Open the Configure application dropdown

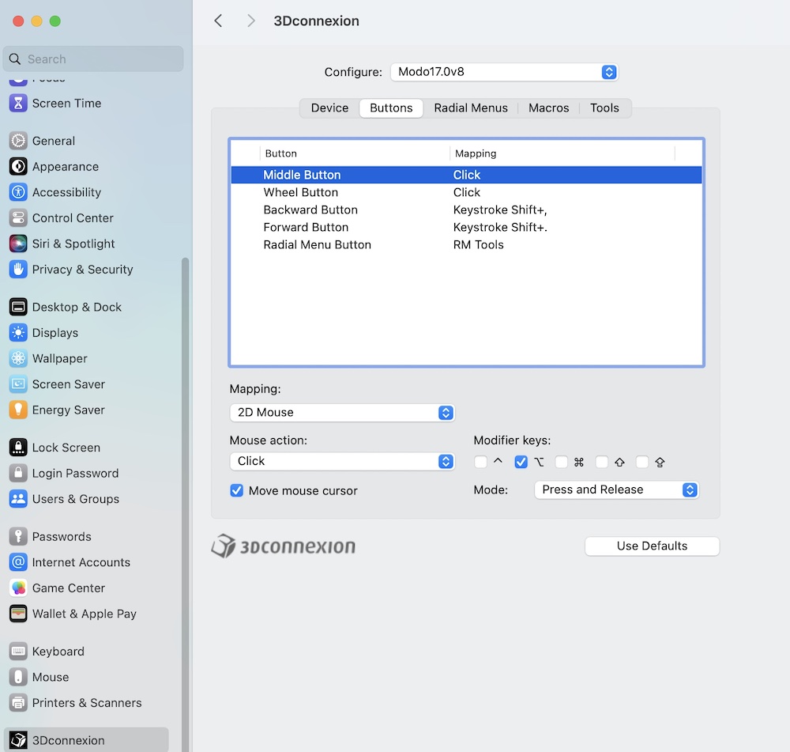504,72
